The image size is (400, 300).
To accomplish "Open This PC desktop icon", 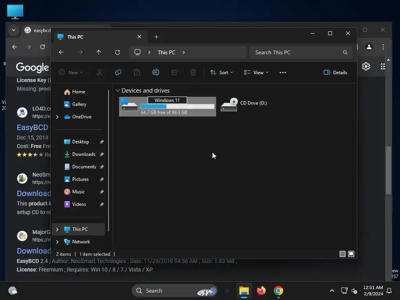I will click(x=15, y=12).
